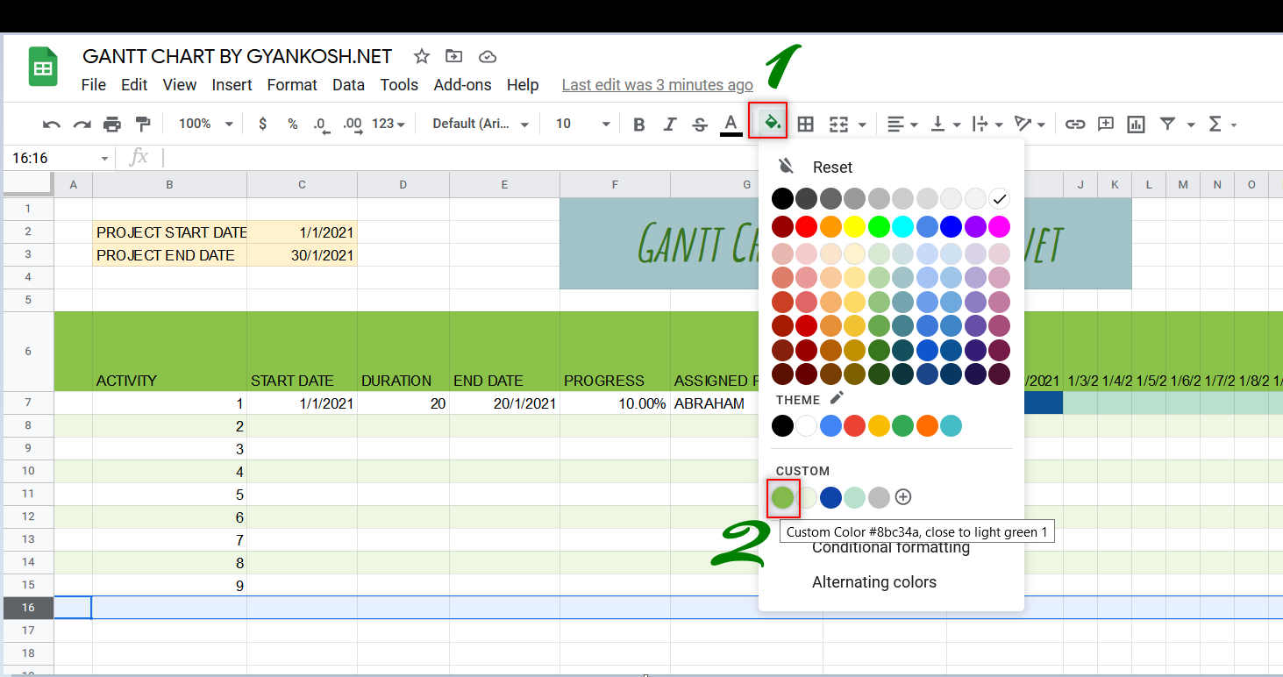Undo the last action in toolbar
Viewport: 1283px width, 677px height.
tap(52, 124)
